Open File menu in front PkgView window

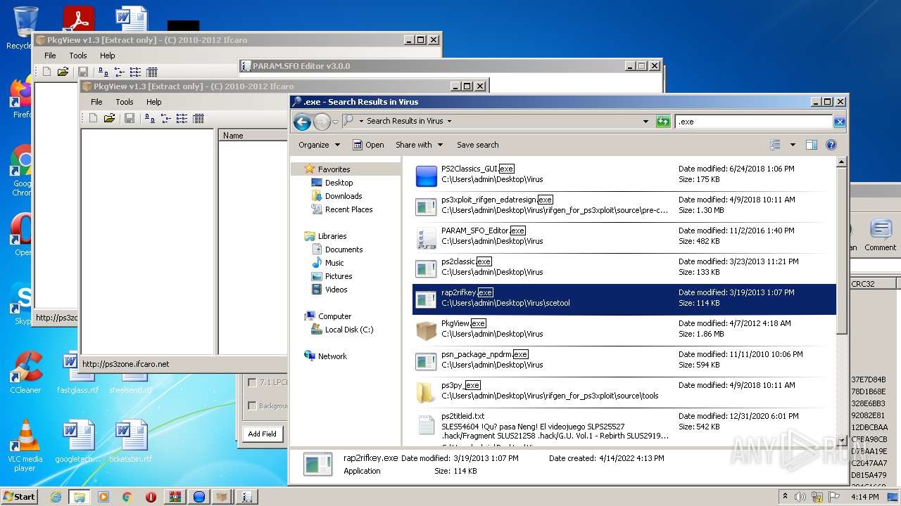[96, 102]
